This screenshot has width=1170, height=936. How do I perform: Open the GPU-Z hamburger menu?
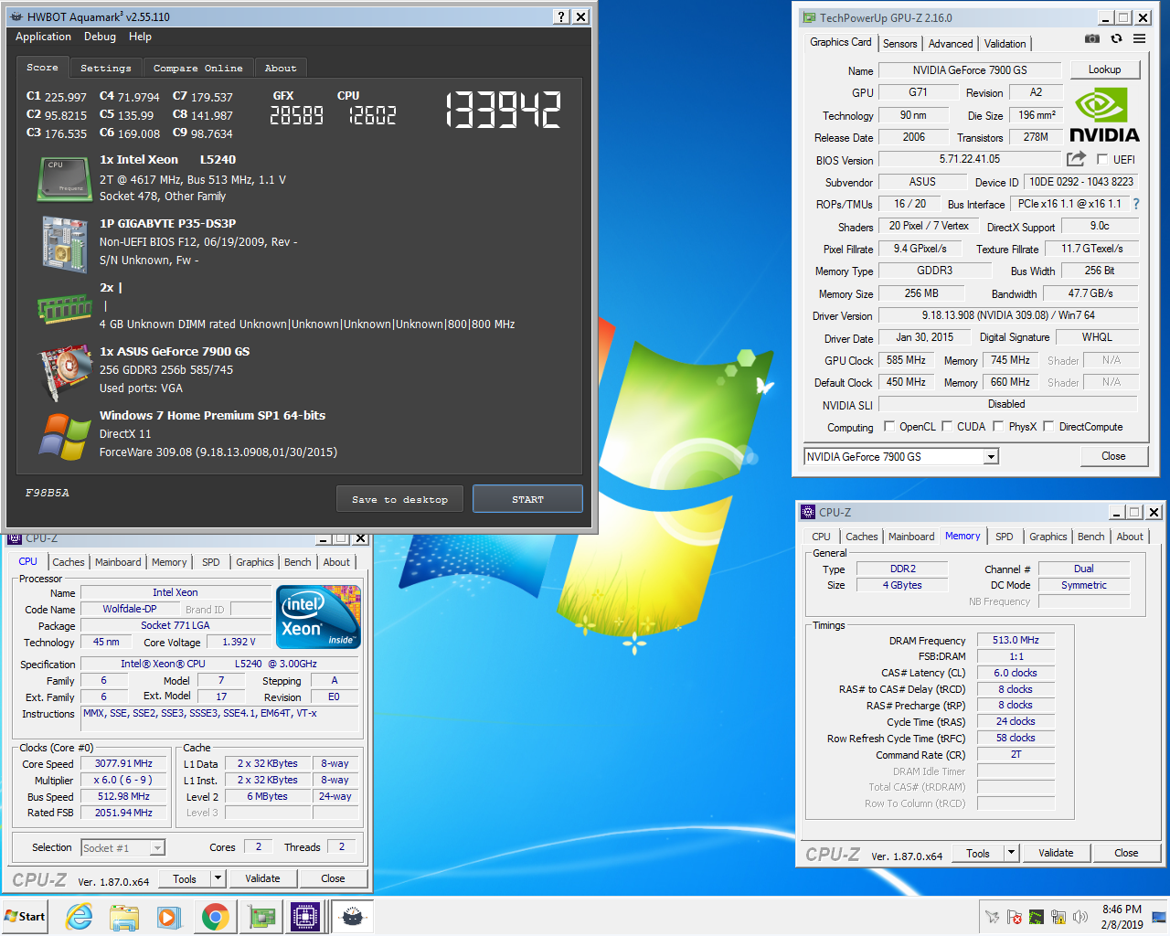1139,39
